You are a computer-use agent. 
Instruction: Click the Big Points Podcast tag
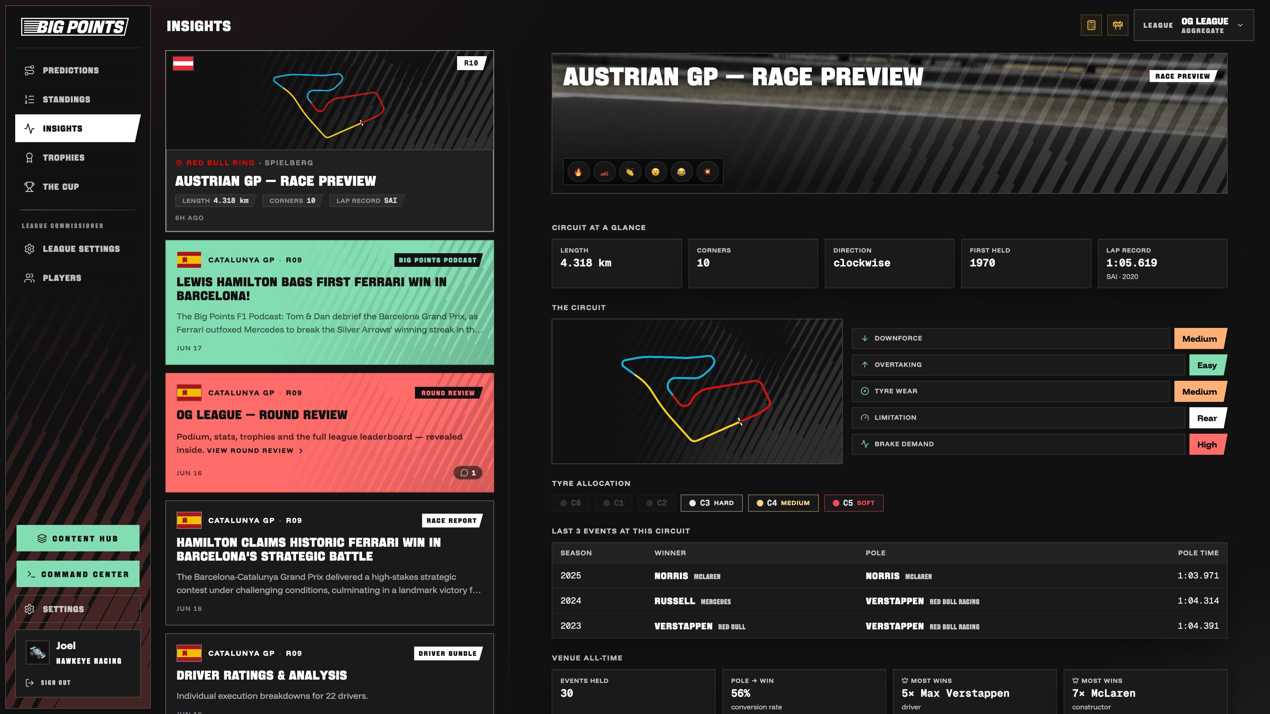tap(438, 260)
